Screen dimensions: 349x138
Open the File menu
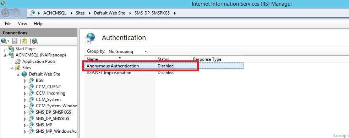pos(8,23)
